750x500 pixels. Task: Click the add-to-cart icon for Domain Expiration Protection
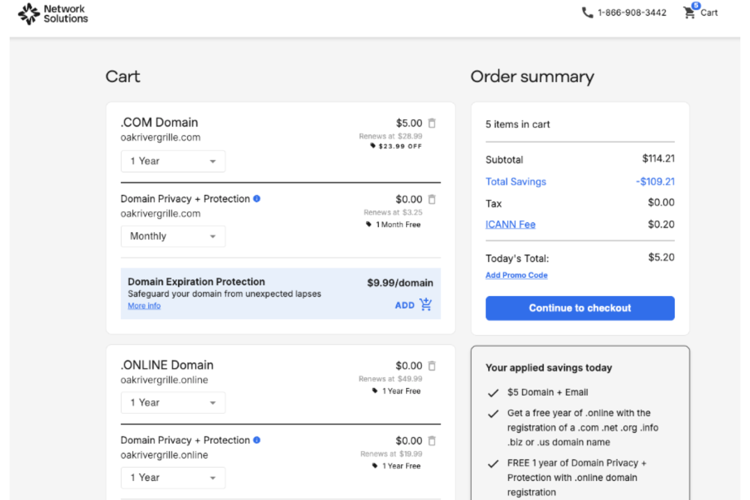coord(425,304)
